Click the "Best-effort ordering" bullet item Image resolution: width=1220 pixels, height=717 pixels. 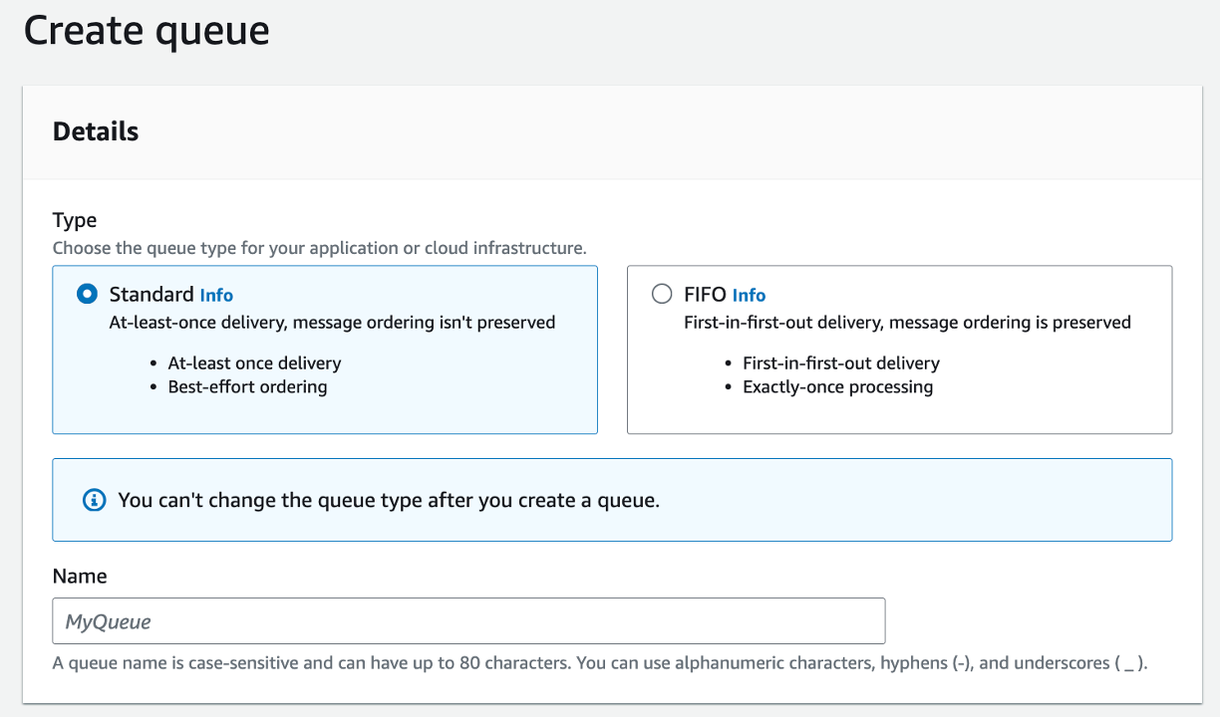coord(247,386)
